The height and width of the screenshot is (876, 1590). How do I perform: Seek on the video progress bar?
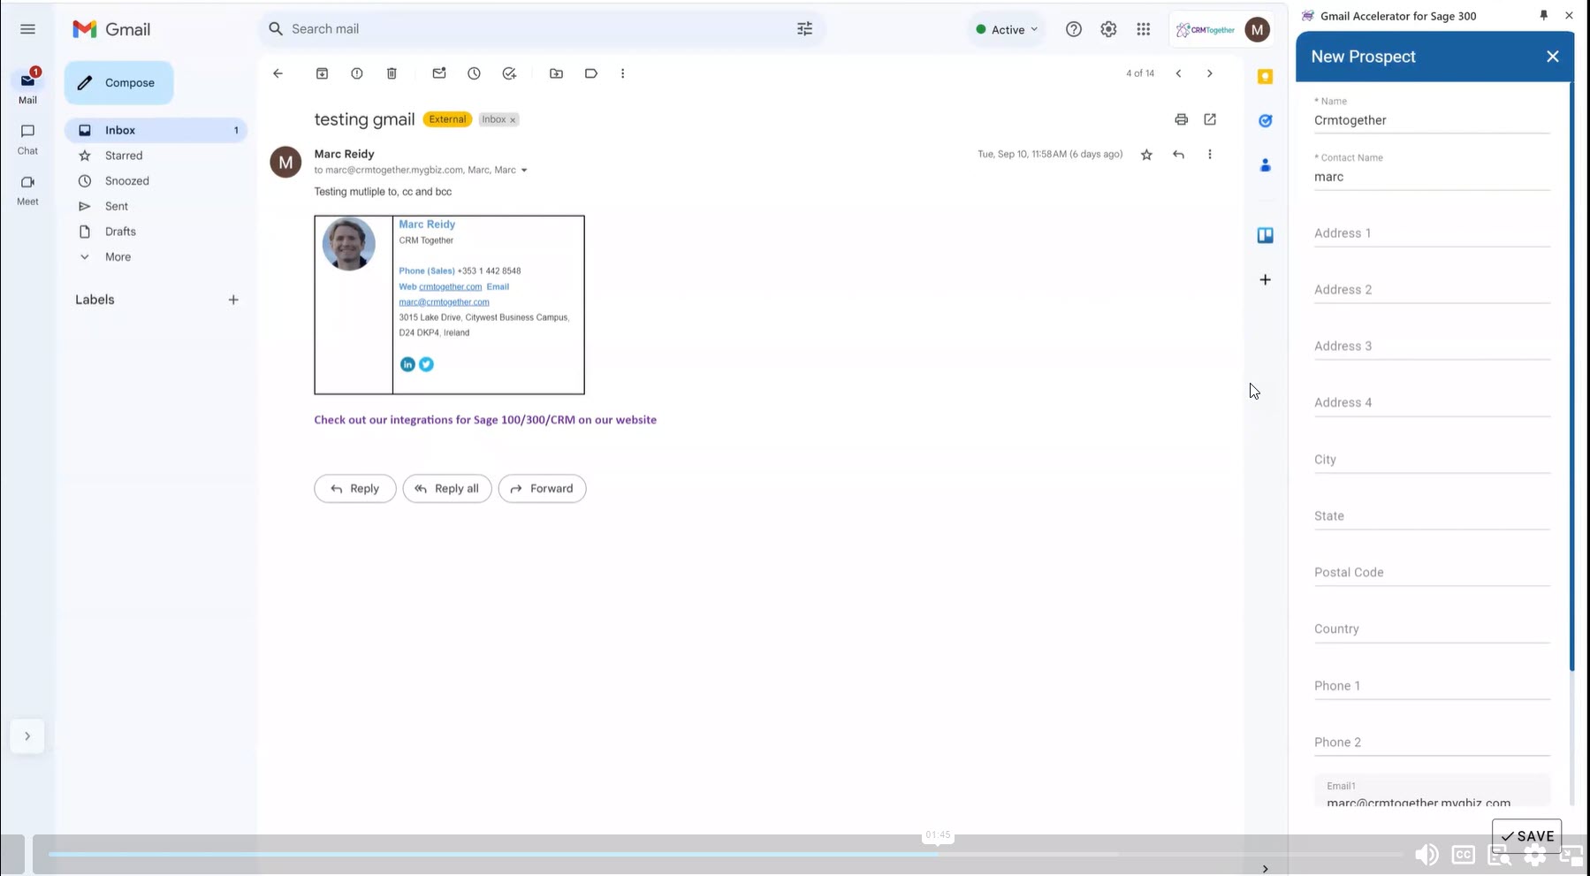(x=725, y=855)
